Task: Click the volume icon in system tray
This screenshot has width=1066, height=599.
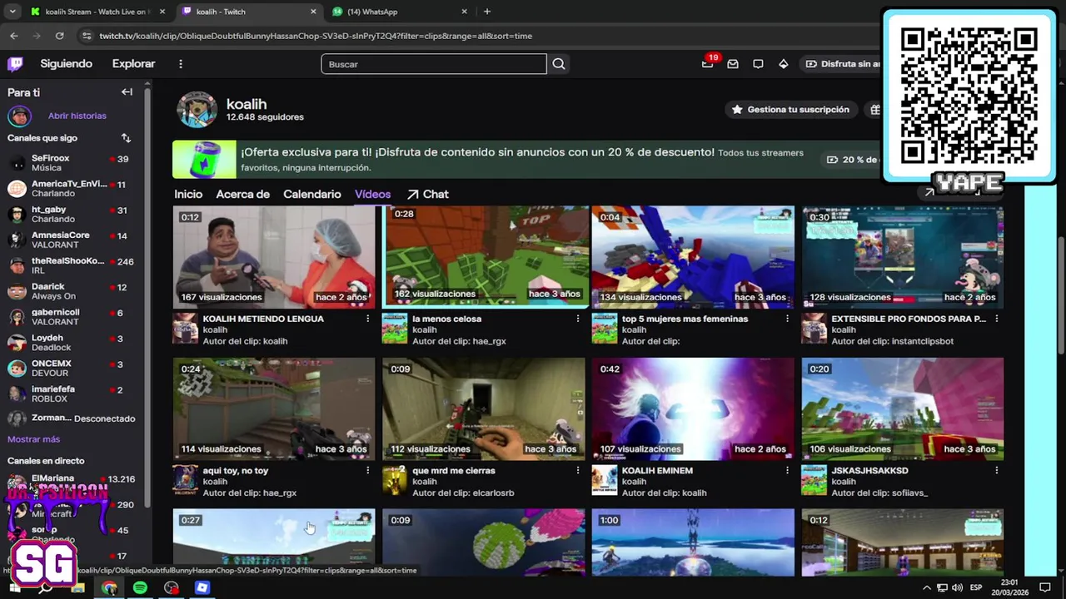Action: coord(957,588)
